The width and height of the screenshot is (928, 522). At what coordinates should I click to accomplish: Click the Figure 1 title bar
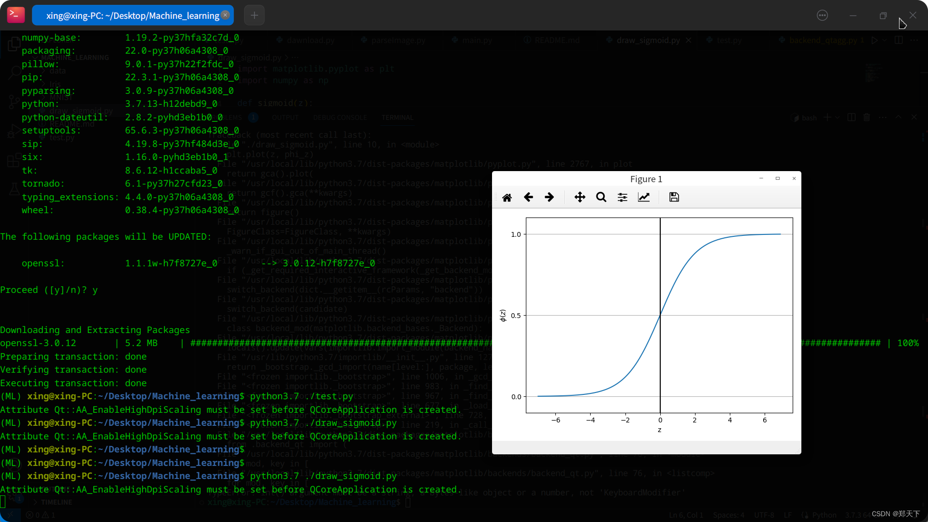646,179
